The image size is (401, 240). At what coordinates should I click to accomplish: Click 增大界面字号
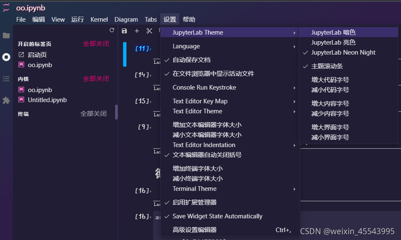[348, 127]
